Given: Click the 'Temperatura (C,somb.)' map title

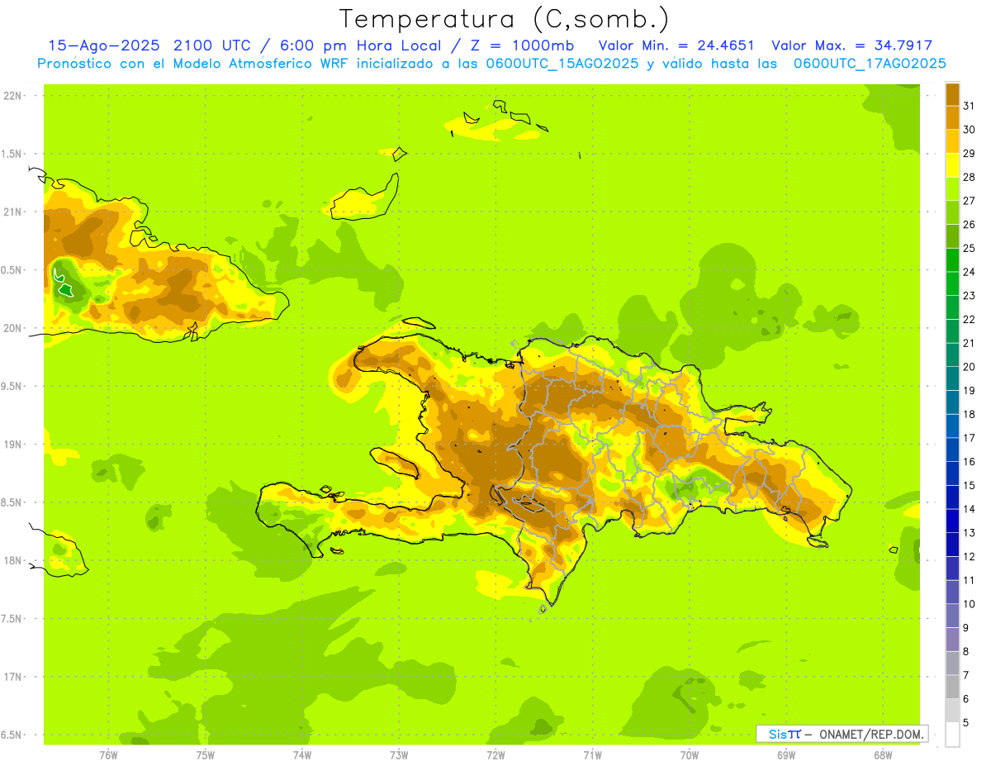Looking at the screenshot, I should point(504,19).
